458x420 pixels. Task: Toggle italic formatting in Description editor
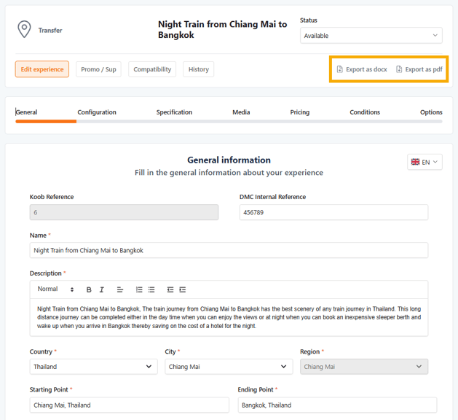coord(102,289)
